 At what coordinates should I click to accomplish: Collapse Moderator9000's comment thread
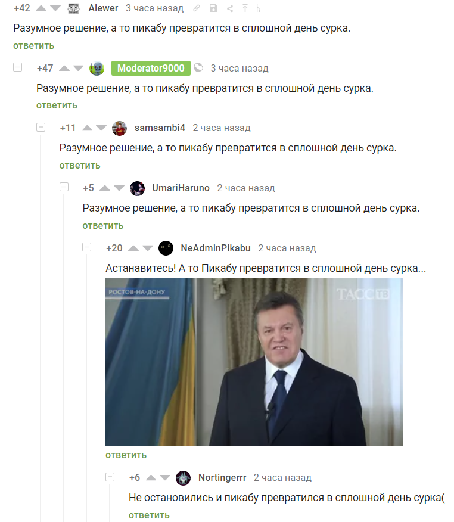(18, 67)
